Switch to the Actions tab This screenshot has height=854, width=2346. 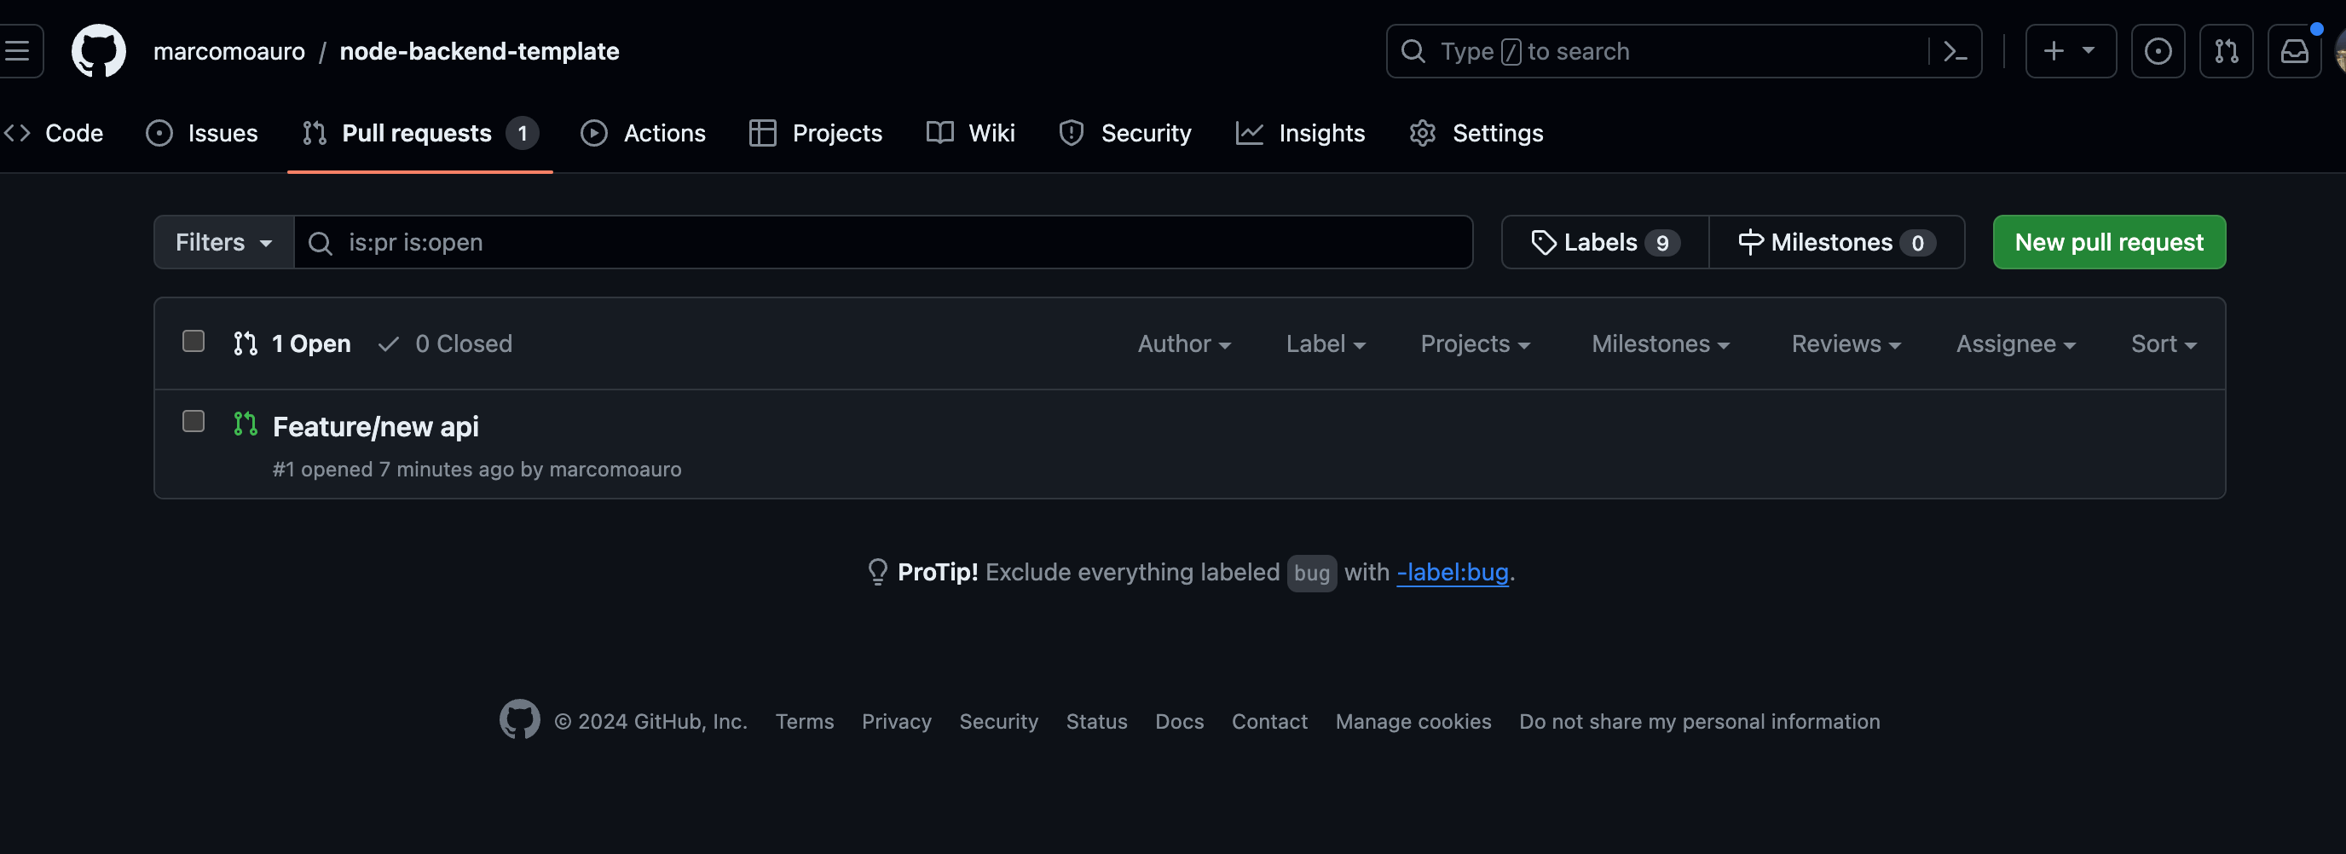(x=643, y=133)
